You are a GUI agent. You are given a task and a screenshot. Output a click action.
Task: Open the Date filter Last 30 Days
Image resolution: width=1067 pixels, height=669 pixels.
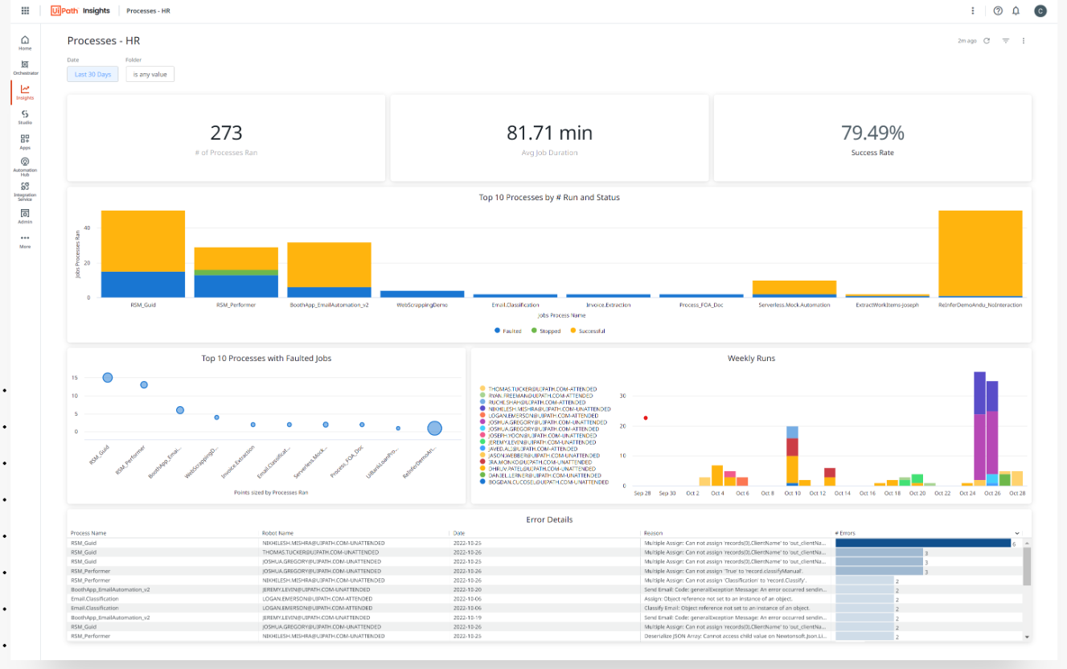pyautogui.click(x=92, y=74)
